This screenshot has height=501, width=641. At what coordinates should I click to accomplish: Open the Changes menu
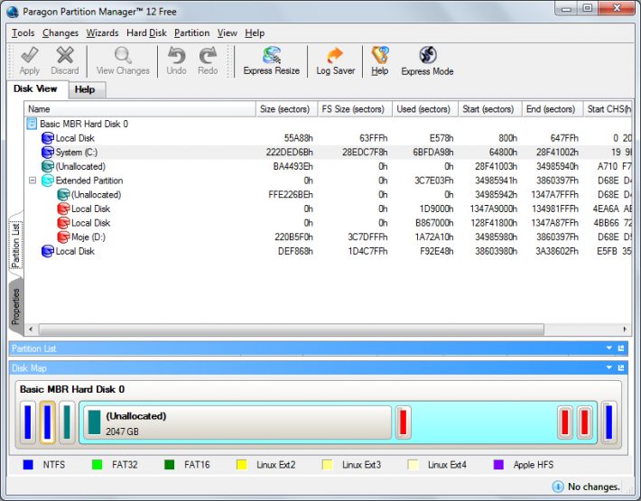tap(60, 33)
